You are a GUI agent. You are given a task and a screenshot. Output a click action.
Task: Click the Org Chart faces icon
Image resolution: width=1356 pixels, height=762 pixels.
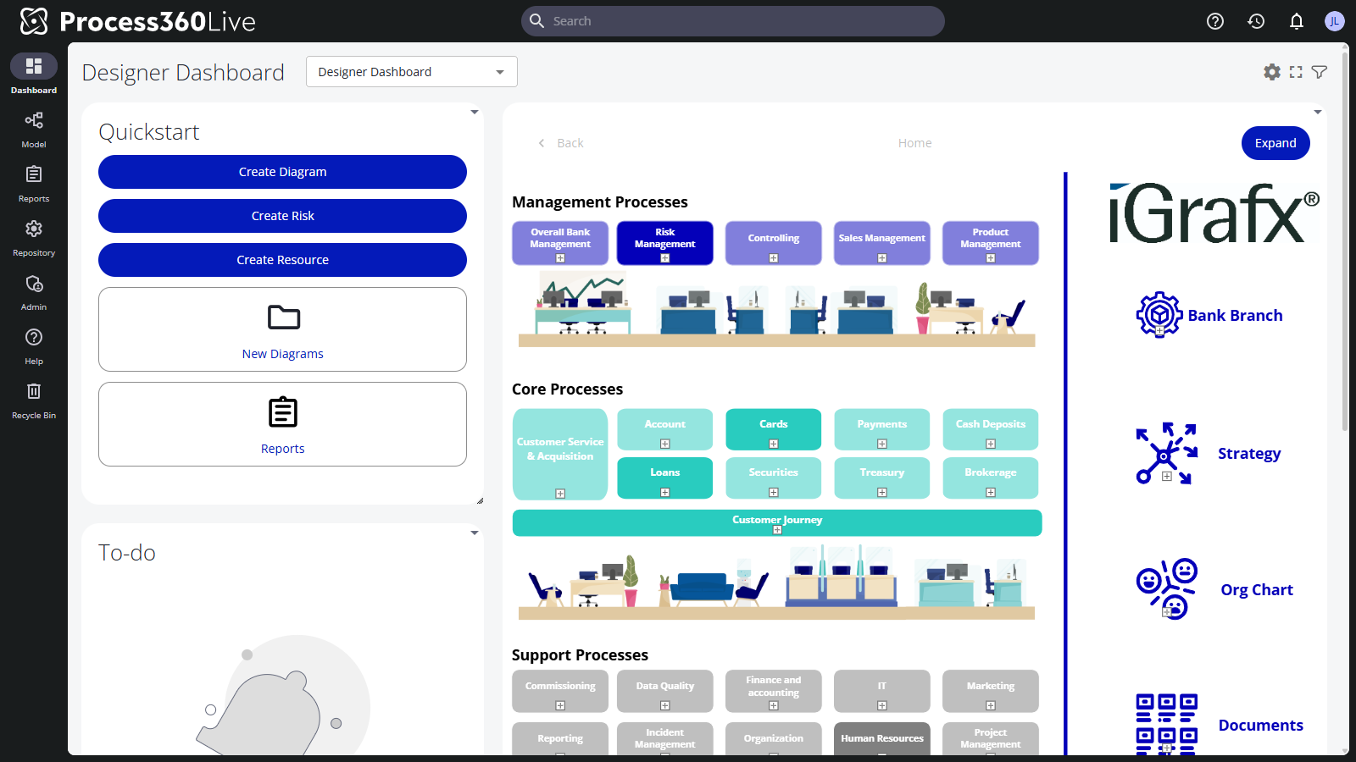tap(1167, 589)
